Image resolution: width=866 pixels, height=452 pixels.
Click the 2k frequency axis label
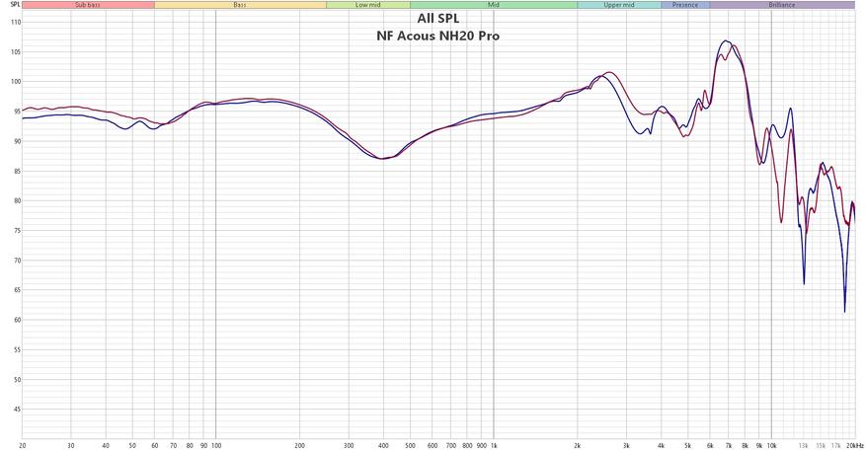point(578,445)
